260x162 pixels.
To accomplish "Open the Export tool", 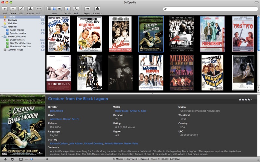I will point(87,9).
